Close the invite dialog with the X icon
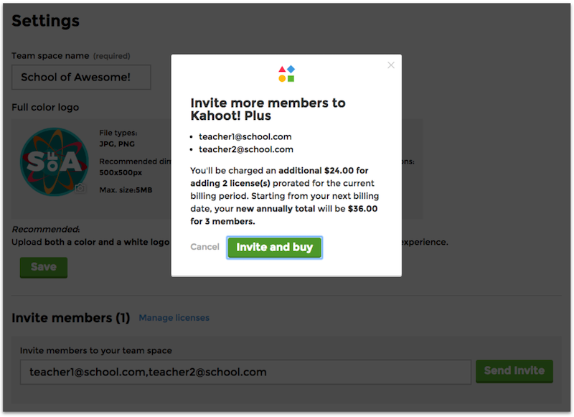574x417 pixels. tap(391, 65)
